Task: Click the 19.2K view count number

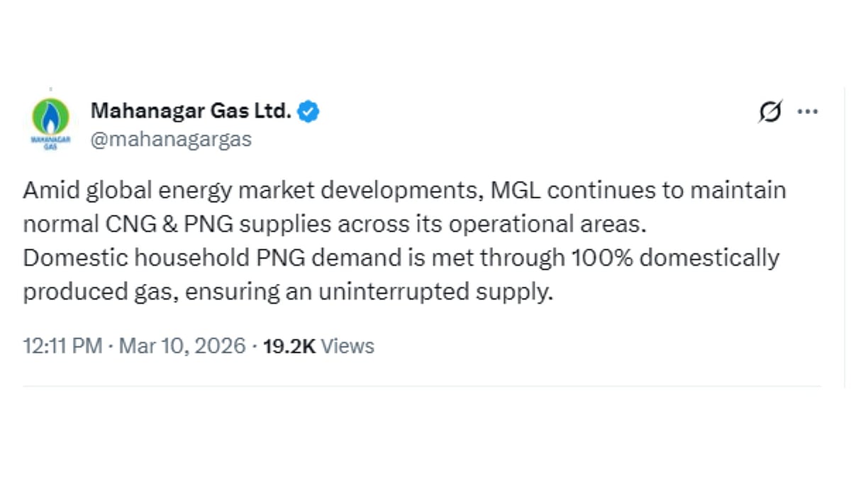Action: pos(289,346)
